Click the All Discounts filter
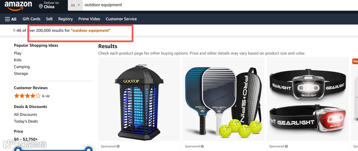The height and width of the screenshot is (151, 358). pos(25,115)
